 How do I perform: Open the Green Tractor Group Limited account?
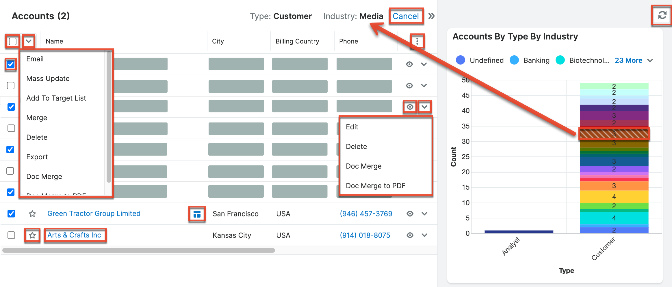(94, 214)
